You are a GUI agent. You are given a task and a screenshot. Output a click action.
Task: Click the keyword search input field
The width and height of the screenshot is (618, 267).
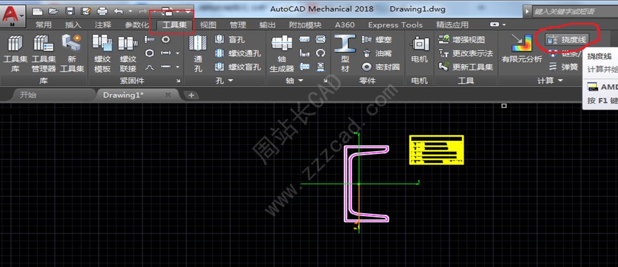click(x=576, y=11)
